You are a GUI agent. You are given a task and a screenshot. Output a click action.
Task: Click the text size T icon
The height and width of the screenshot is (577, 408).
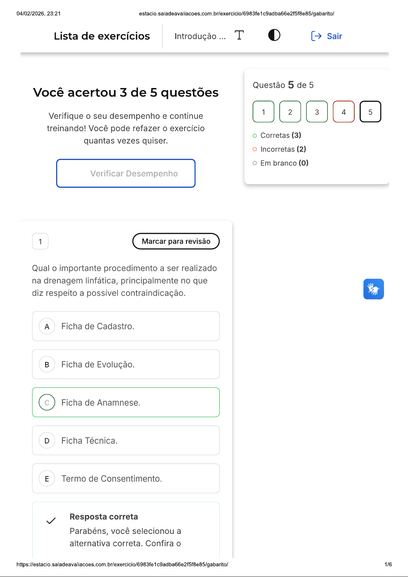coord(239,35)
